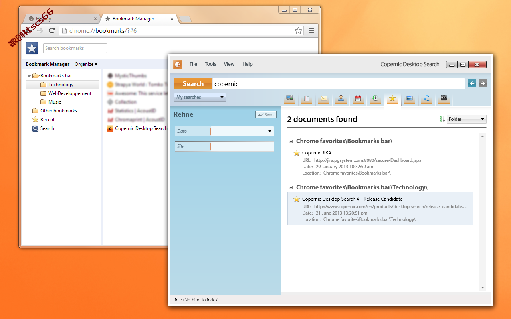Click star icon of Release Candidate result
This screenshot has width=511, height=319.
[297, 199]
